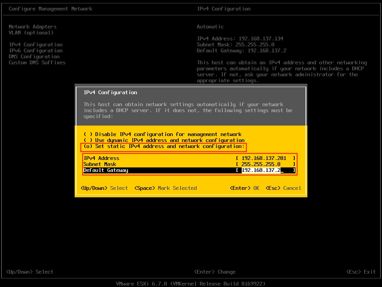Open DNS Configuration
The image size is (382, 287).
pos(34,56)
